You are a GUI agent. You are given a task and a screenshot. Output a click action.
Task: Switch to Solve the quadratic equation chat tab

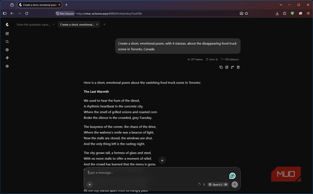[x=33, y=25]
